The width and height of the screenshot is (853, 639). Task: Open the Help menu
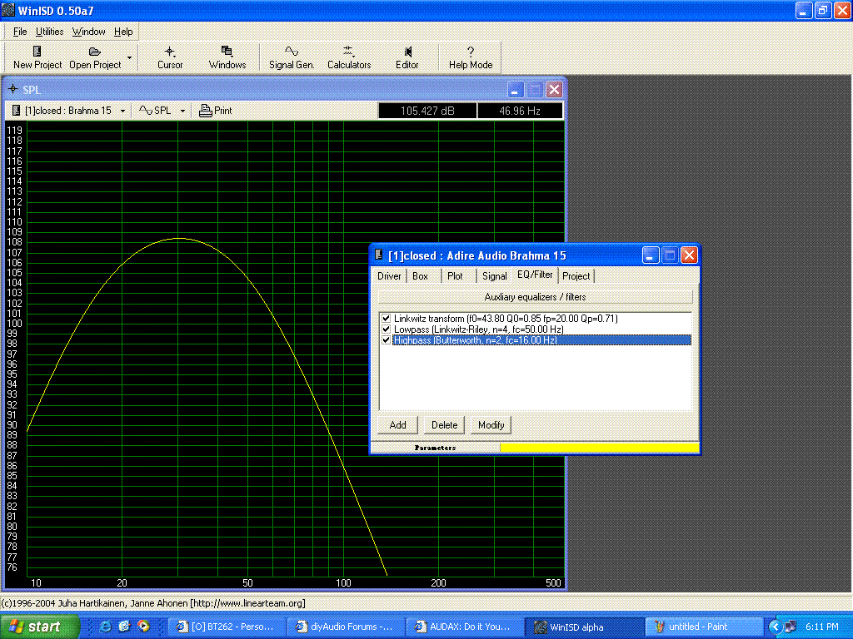tap(123, 32)
